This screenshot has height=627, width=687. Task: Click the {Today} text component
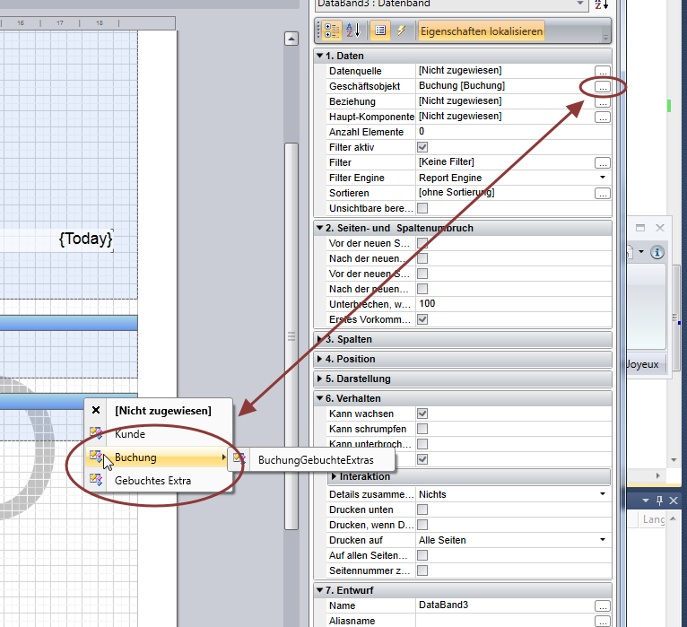coord(86,239)
